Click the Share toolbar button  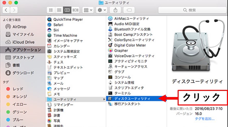(x=115, y=10)
